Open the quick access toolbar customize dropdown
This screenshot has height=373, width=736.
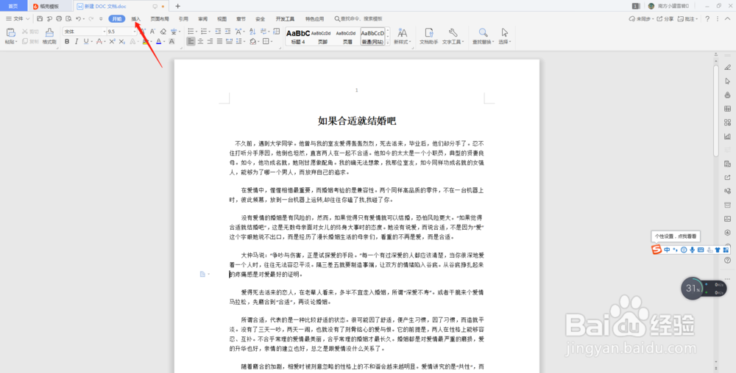tap(101, 18)
